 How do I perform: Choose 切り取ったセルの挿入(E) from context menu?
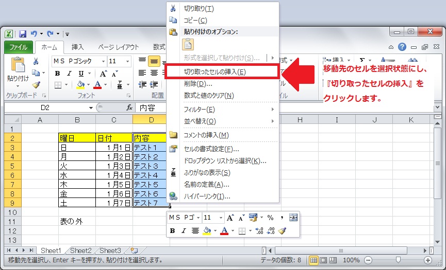pyautogui.click(x=222, y=72)
